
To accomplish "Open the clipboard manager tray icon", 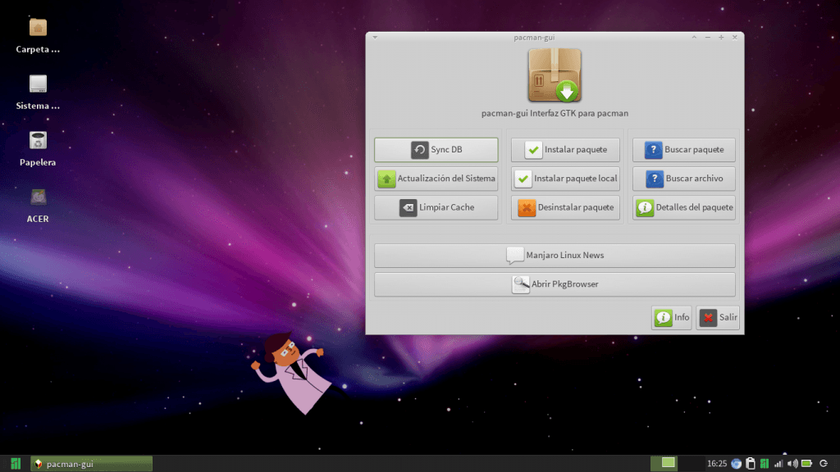I will coord(751,464).
